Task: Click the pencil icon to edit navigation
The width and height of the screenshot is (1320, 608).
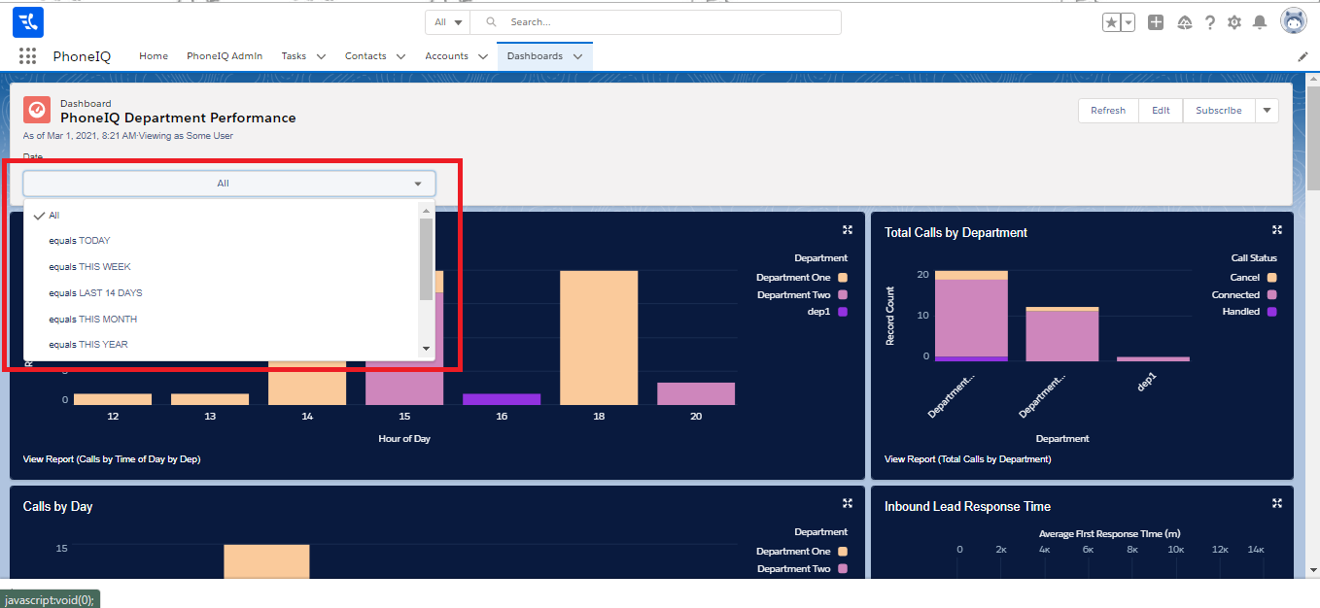Action: pos(1303,56)
